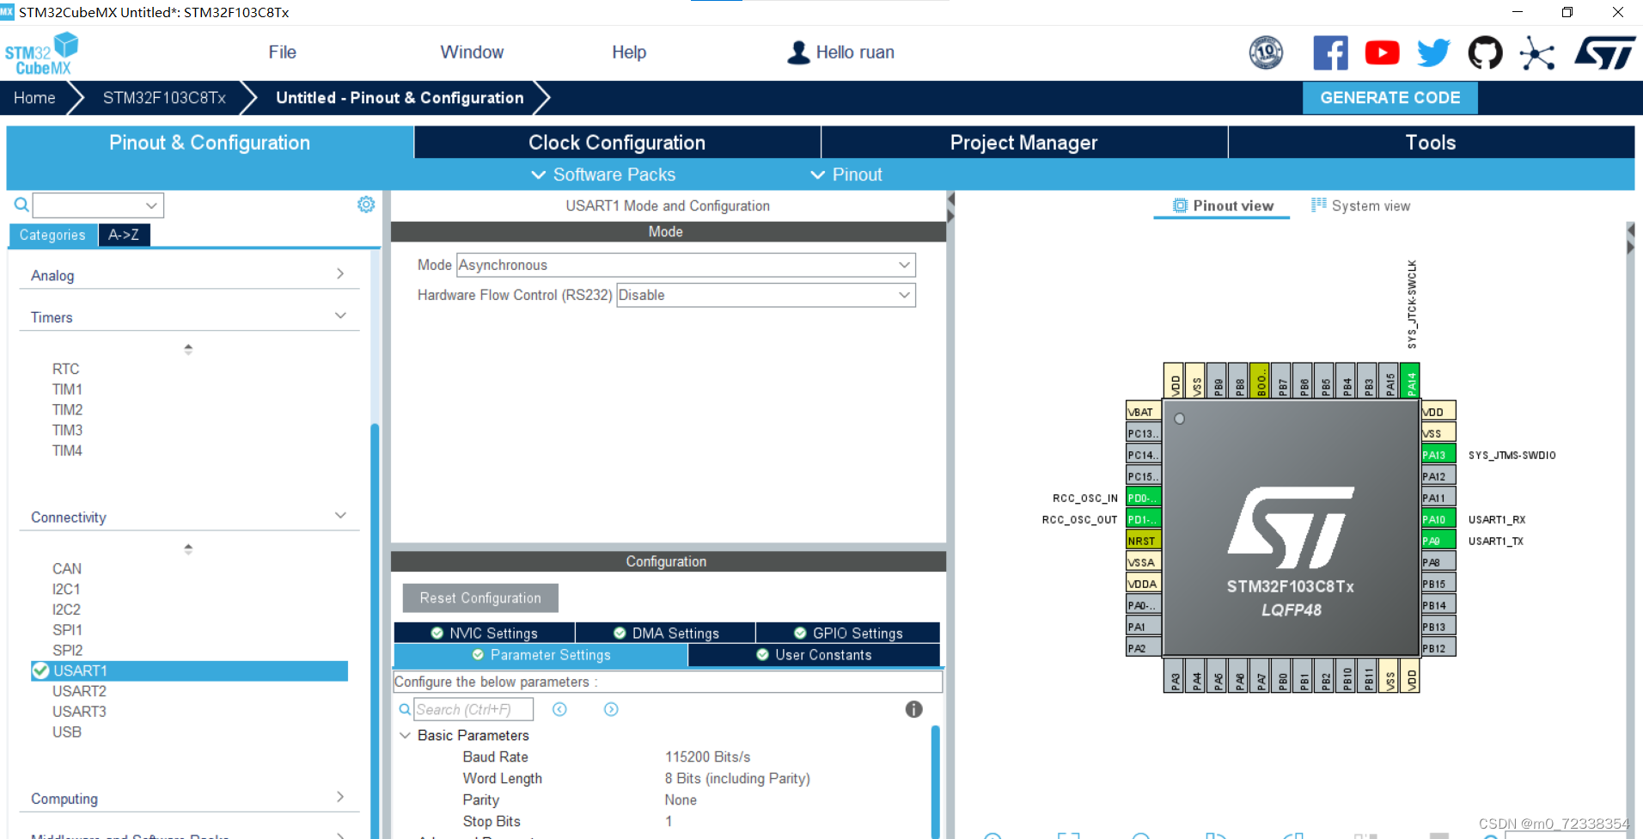The height and width of the screenshot is (839, 1643).
Task: Open the NVIC Settings tab
Action: [x=485, y=633]
